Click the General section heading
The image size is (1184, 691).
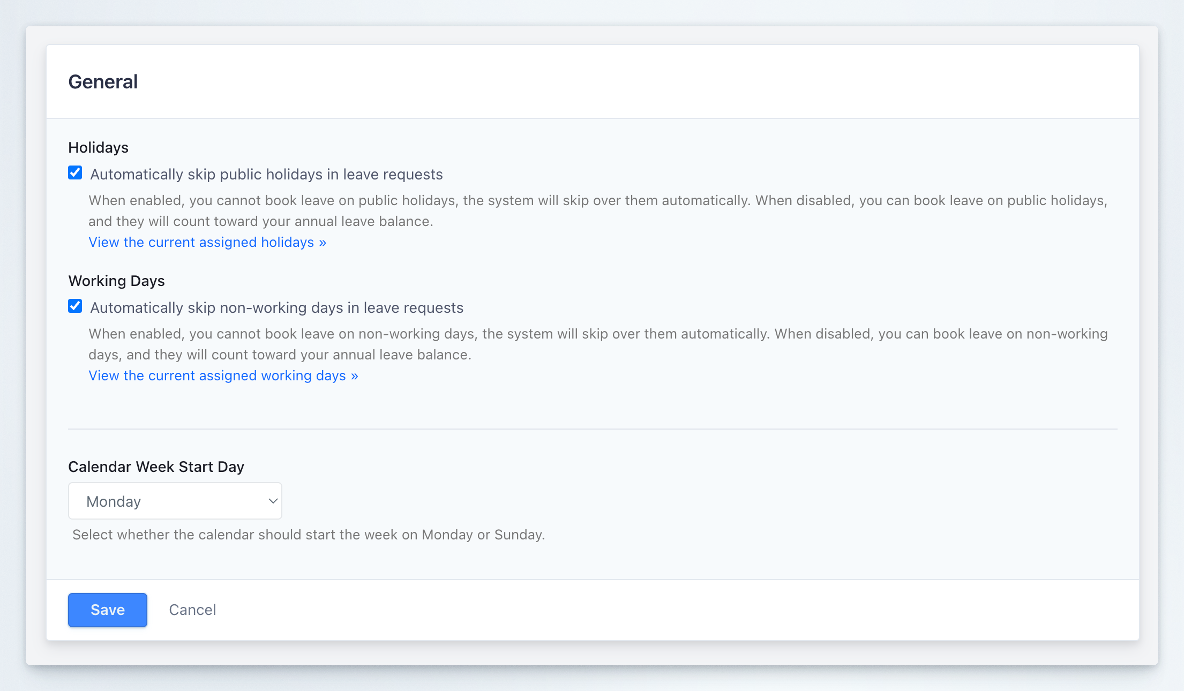pos(103,82)
